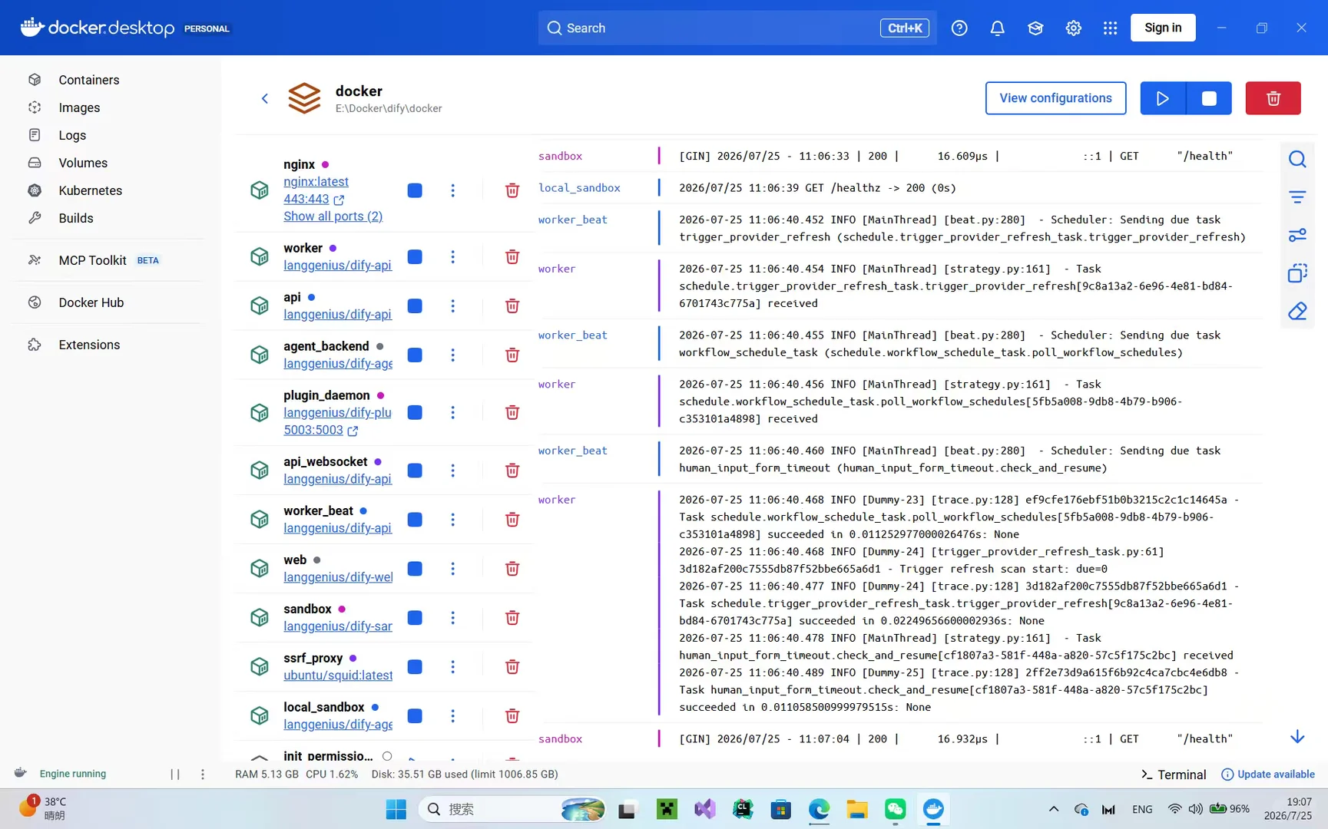Image resolution: width=1328 pixels, height=829 pixels.
Task: Delete the nginx container
Action: [x=512, y=190]
